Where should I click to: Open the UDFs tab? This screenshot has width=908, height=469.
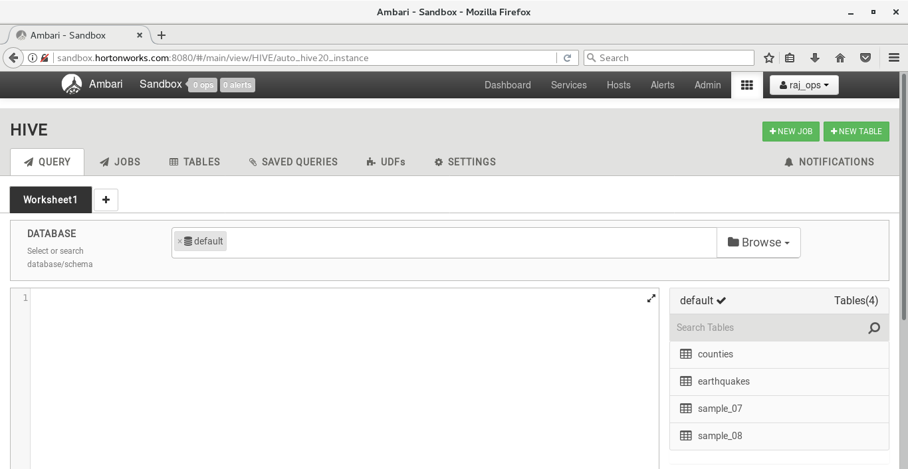386,162
